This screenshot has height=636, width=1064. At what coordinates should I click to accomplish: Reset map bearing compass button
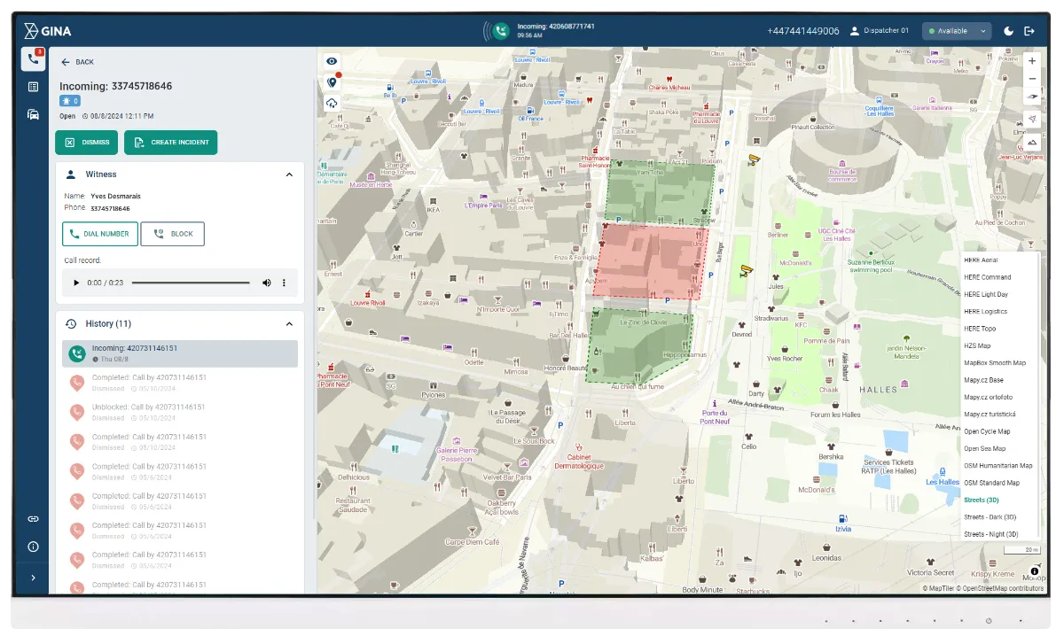(x=1032, y=97)
